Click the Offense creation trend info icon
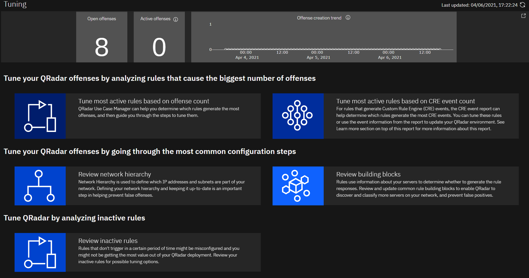The image size is (529, 278). pos(348,18)
